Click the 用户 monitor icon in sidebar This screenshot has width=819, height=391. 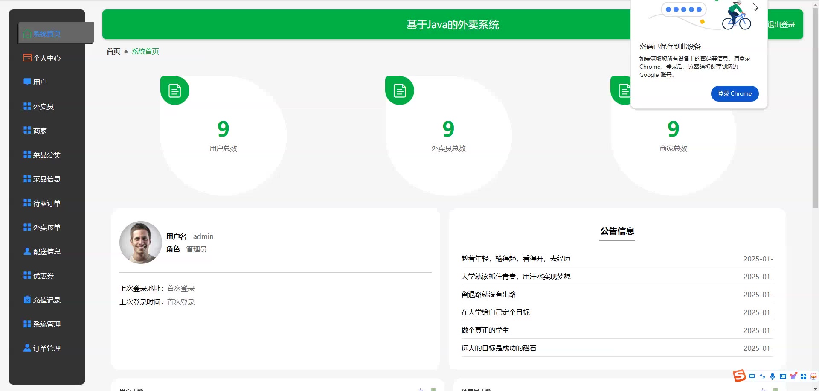pos(27,82)
